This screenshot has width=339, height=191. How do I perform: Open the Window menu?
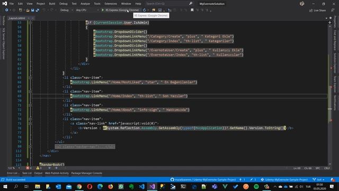126,4
